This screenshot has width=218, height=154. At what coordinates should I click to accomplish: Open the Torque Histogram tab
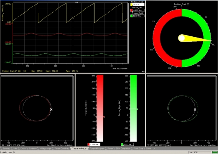pyautogui.click(x=97, y=149)
